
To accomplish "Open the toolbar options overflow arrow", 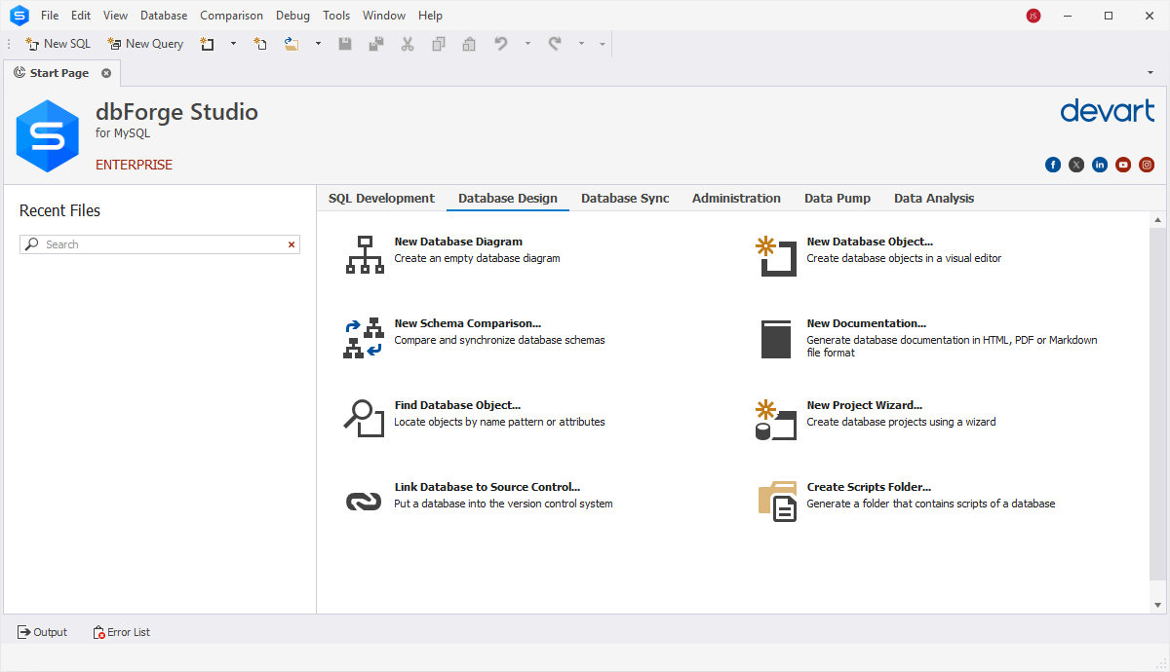I will click(x=603, y=44).
